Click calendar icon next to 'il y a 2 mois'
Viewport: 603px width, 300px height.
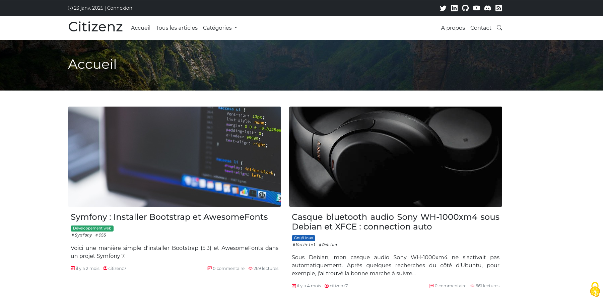[73, 268]
